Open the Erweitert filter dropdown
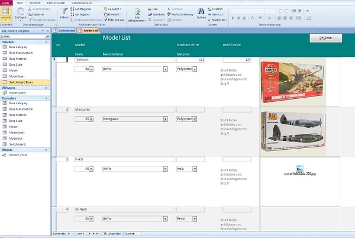The height and width of the screenshot is (238, 355). click(x=113, y=14)
